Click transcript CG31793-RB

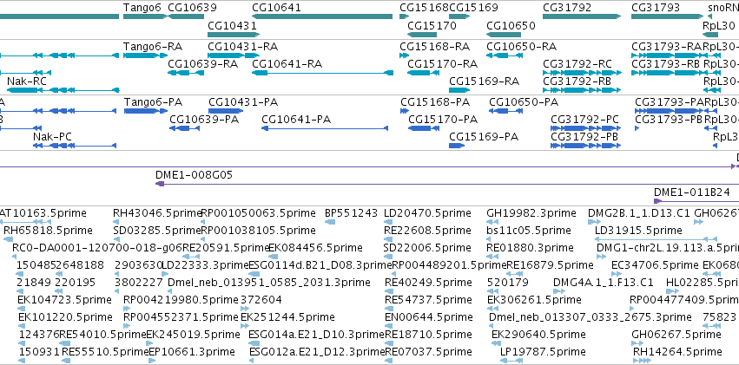tap(665, 64)
